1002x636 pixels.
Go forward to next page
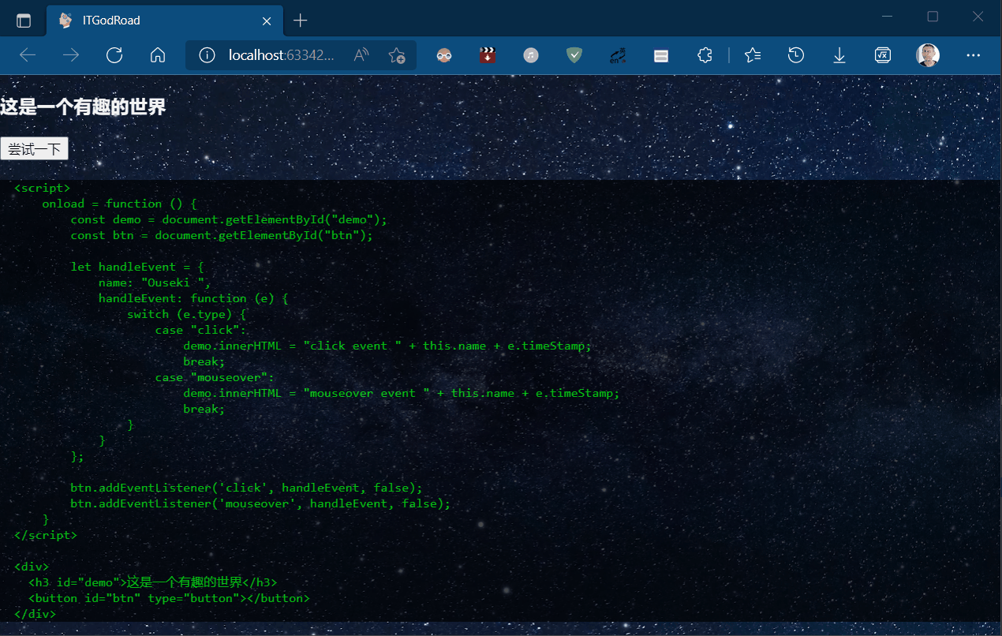(x=71, y=55)
